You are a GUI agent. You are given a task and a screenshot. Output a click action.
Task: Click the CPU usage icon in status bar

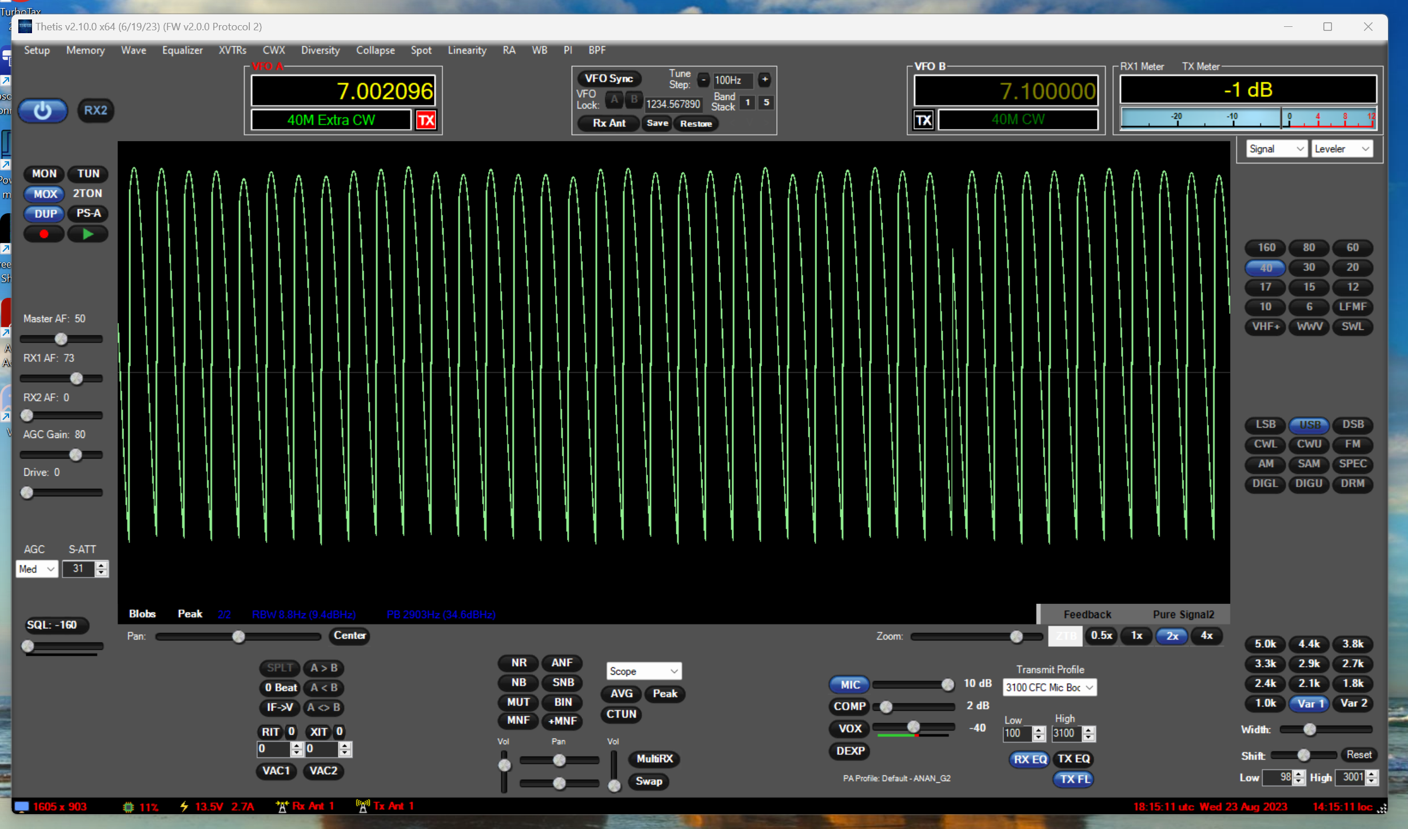point(129,807)
